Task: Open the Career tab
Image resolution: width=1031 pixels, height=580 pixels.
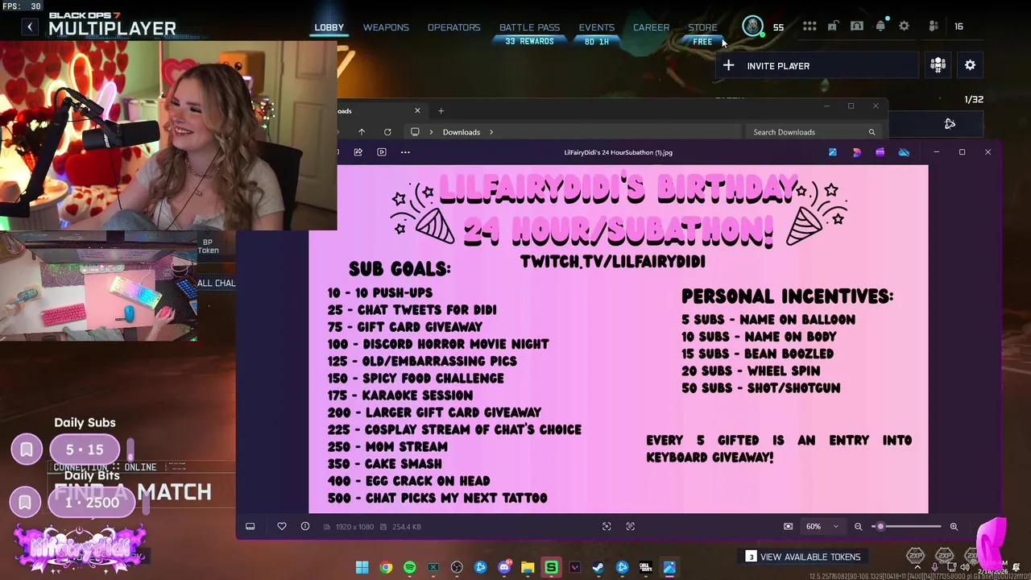Action: (x=651, y=27)
